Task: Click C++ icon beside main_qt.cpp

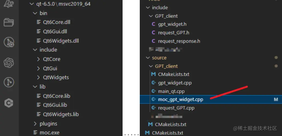Action: click(x=154, y=91)
